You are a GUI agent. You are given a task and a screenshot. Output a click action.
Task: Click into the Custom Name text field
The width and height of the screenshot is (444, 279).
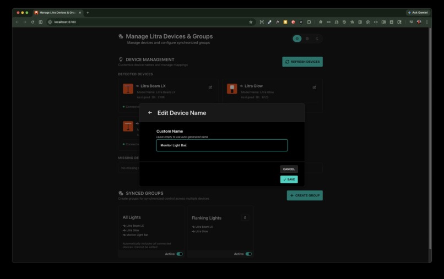click(x=221, y=145)
